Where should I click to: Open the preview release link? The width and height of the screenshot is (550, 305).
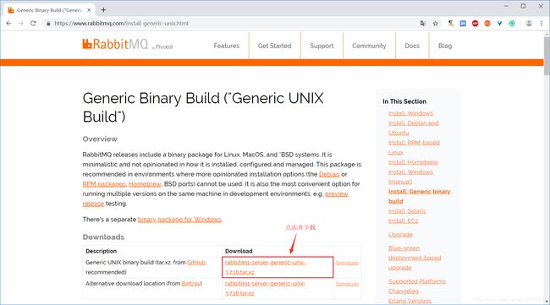pyautogui.click(x=336, y=193)
